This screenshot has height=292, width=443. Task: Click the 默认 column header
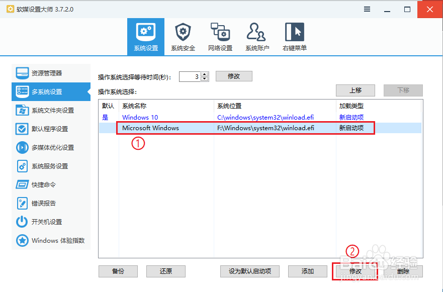[109, 106]
